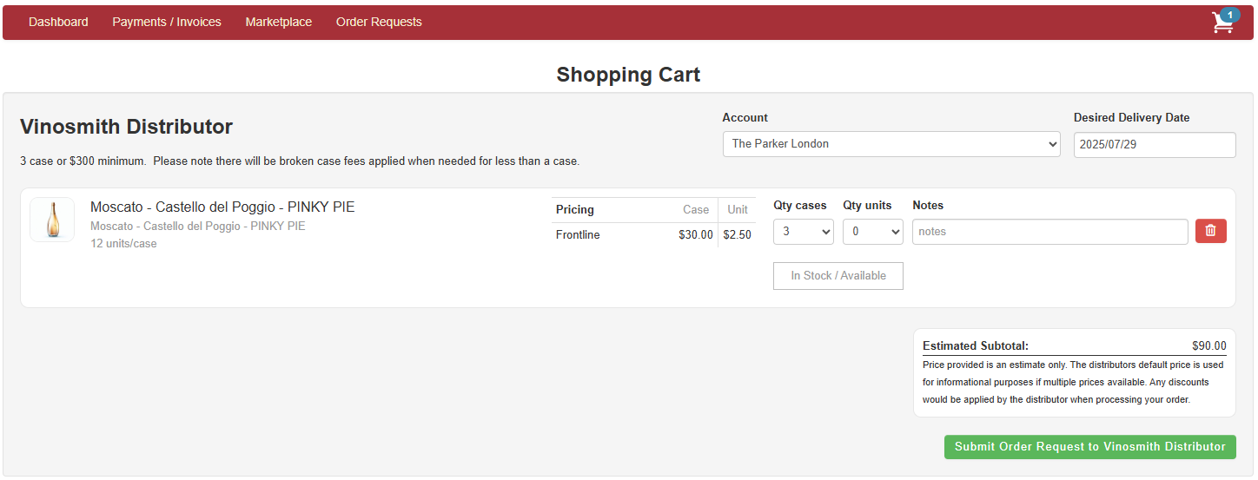Delete the Moscato item with trash icon

click(x=1211, y=231)
